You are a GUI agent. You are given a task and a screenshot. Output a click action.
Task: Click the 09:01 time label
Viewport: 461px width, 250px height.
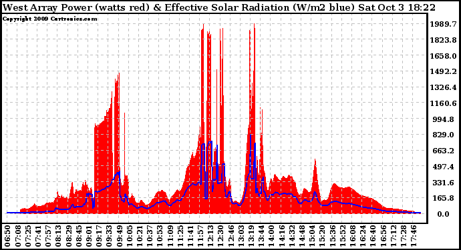click(x=89, y=235)
